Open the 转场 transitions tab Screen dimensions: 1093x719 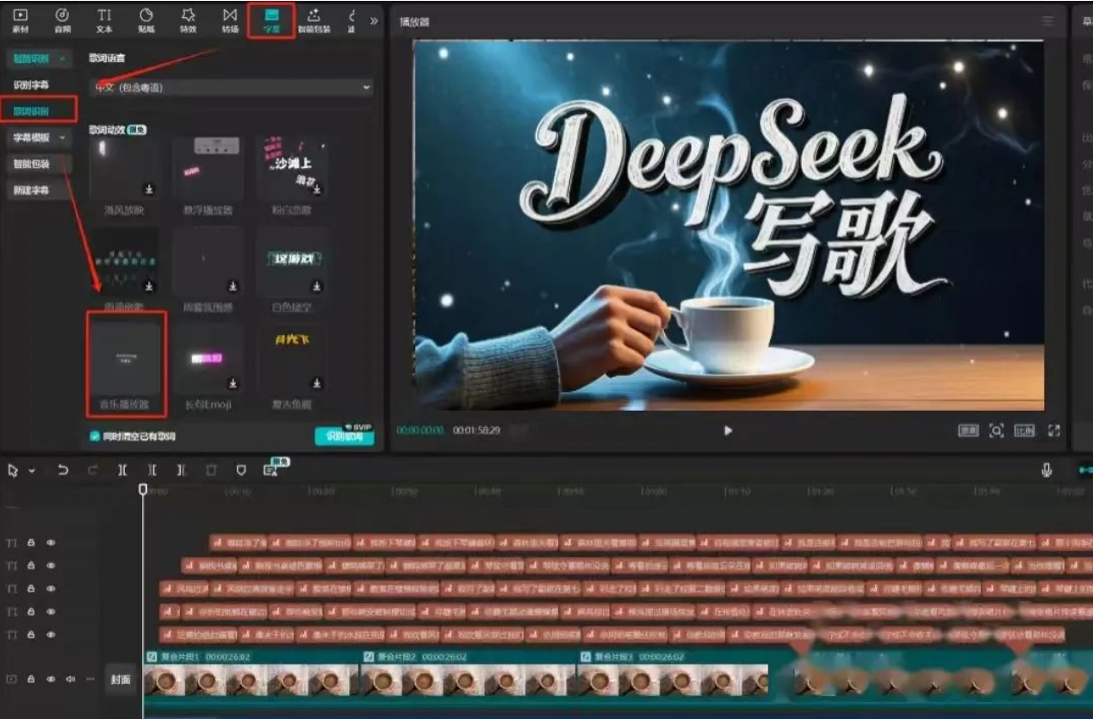(230, 20)
